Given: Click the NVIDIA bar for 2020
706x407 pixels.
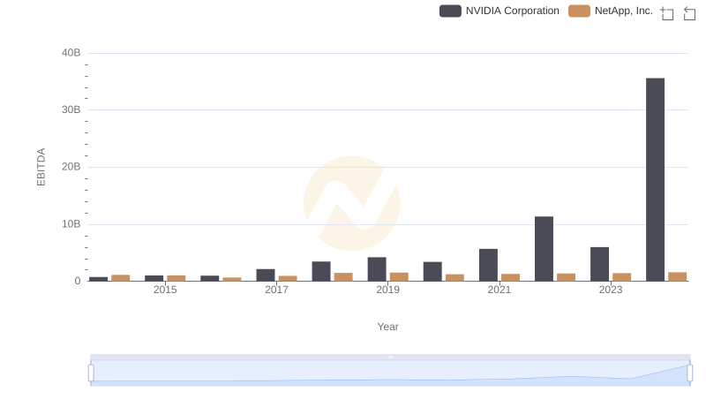Looking at the screenshot, I should click(432, 272).
